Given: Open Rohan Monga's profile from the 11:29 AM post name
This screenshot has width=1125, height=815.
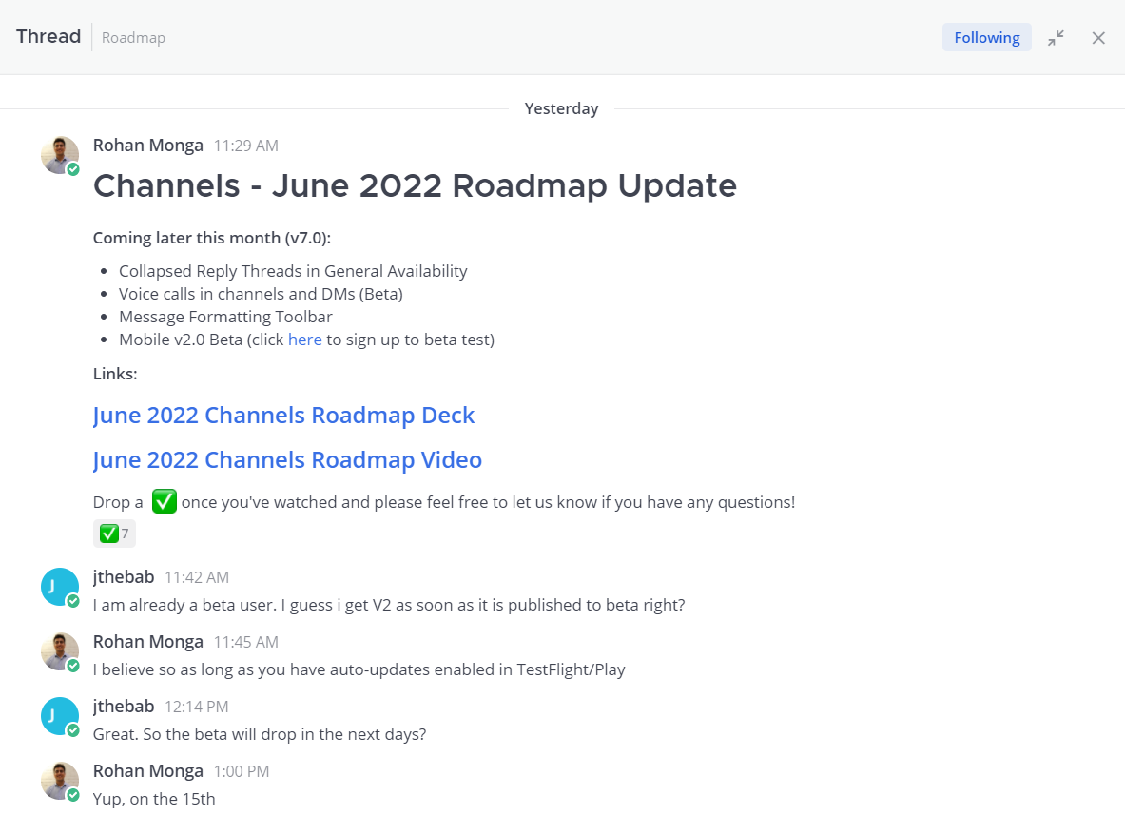Looking at the screenshot, I should (147, 146).
